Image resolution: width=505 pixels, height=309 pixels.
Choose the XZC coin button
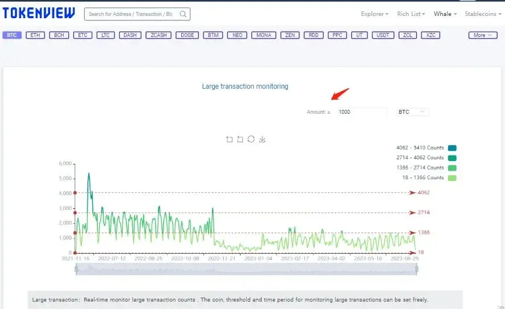430,35
